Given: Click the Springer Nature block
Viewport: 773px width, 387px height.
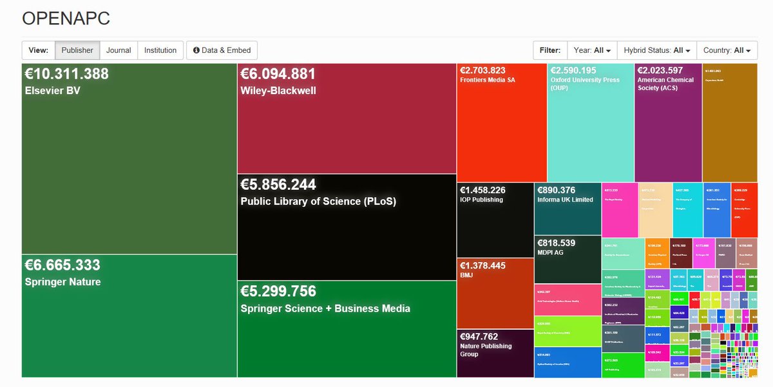Looking at the screenshot, I should coord(129,316).
